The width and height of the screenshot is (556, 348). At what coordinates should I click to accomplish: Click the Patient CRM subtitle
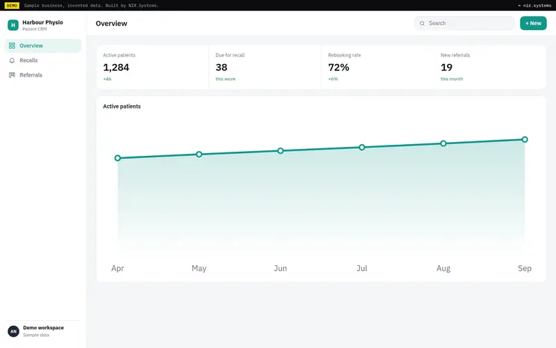pos(34,29)
